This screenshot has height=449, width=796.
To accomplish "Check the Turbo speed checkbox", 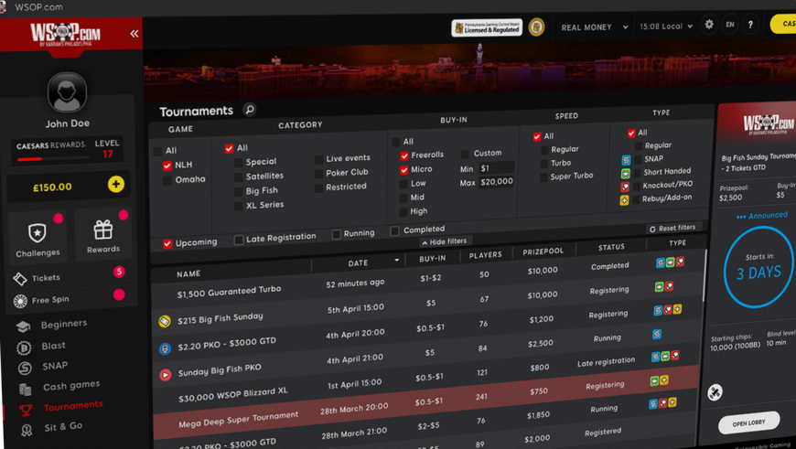I will (x=544, y=164).
